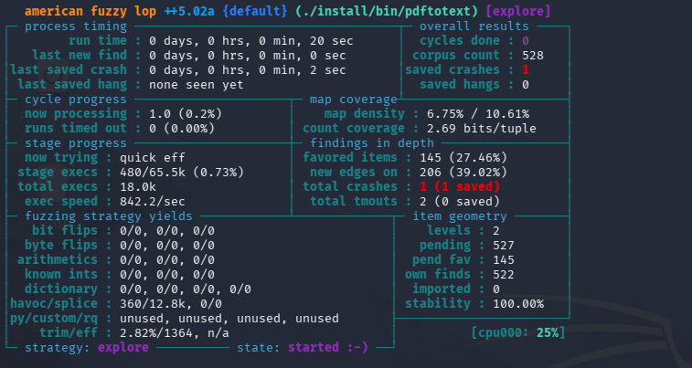Click the '[cpu000: 25%]' CPU indicator
This screenshot has width=692, height=368.
(x=518, y=332)
